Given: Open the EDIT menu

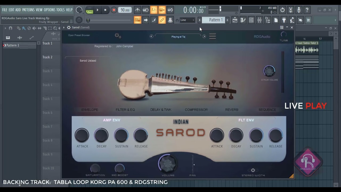Looking at the screenshot, I should (x=11, y=10).
